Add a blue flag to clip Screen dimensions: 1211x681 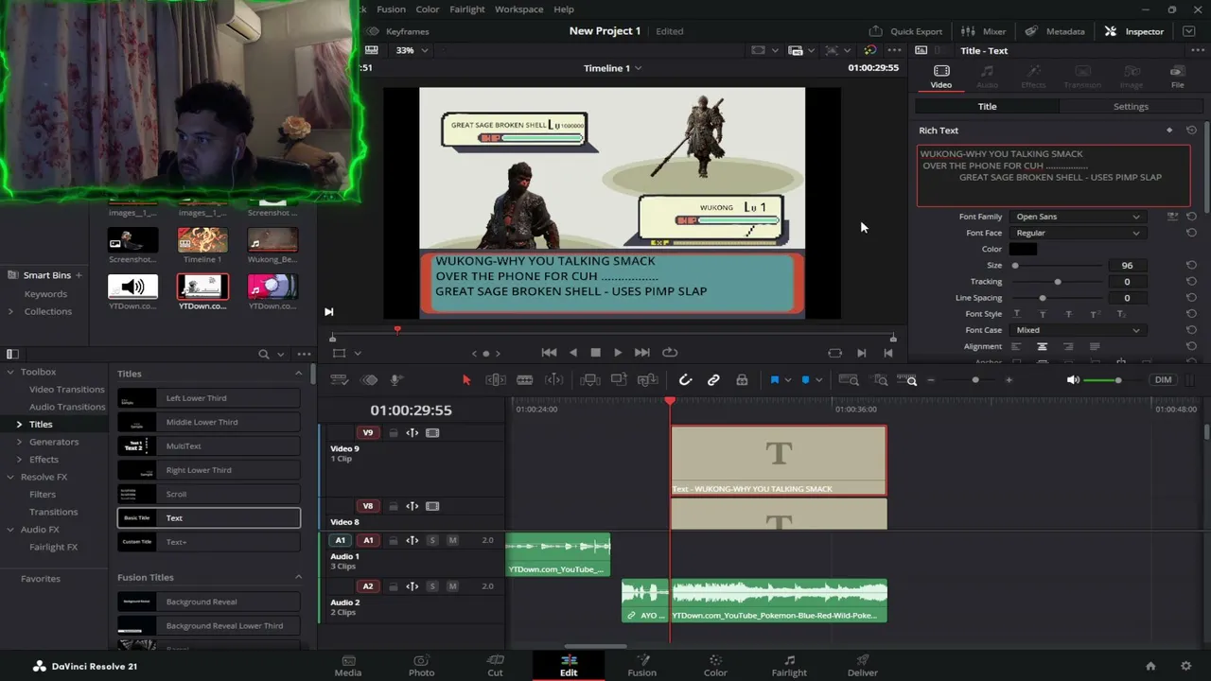(x=774, y=380)
